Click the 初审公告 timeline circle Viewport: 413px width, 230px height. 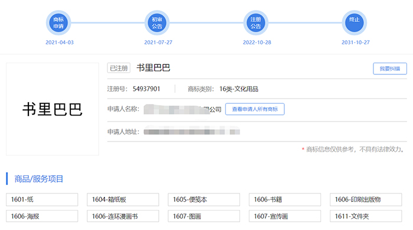[157, 23]
